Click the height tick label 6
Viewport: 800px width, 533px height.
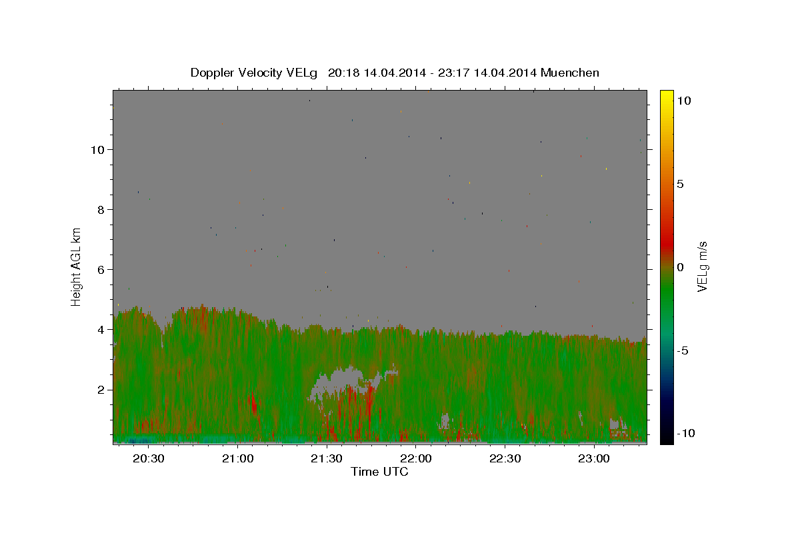[102, 269]
